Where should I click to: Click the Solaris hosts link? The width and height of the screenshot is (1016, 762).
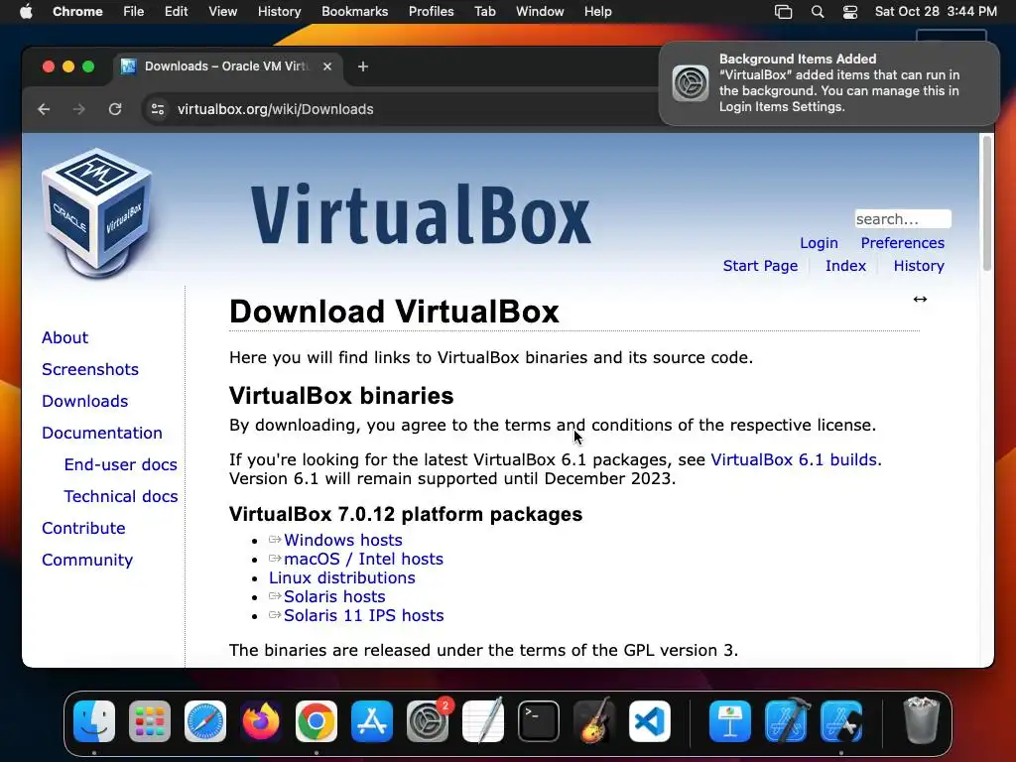(x=334, y=596)
